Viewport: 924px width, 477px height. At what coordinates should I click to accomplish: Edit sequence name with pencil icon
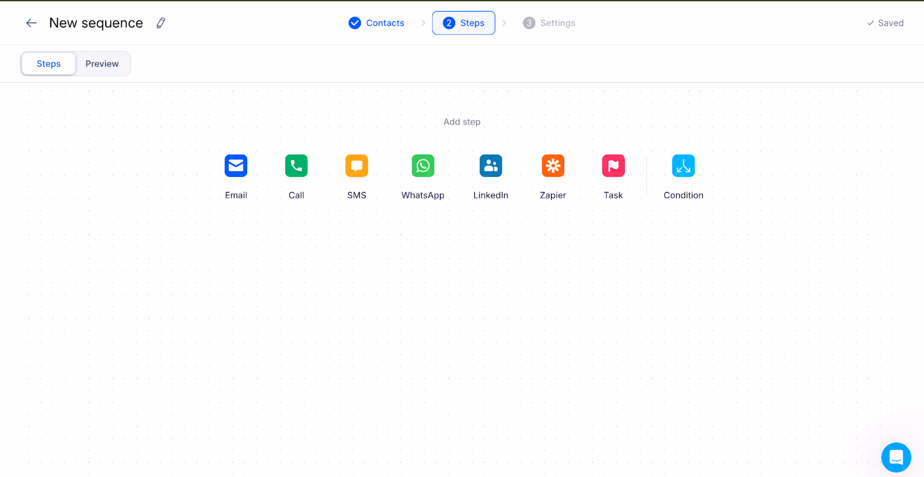tap(161, 23)
